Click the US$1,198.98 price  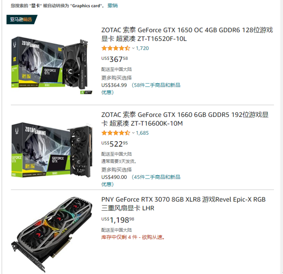click(x=118, y=220)
